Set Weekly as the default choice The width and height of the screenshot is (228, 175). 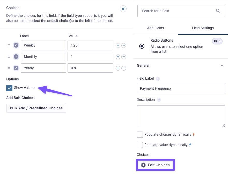16,45
